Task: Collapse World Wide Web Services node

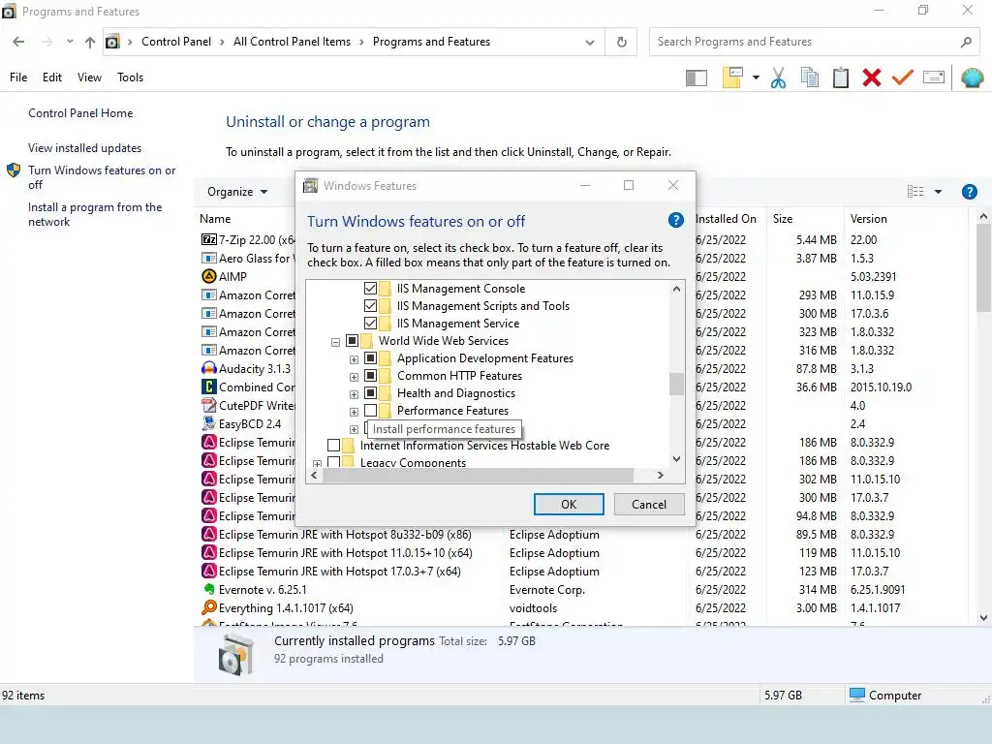Action: tap(335, 342)
